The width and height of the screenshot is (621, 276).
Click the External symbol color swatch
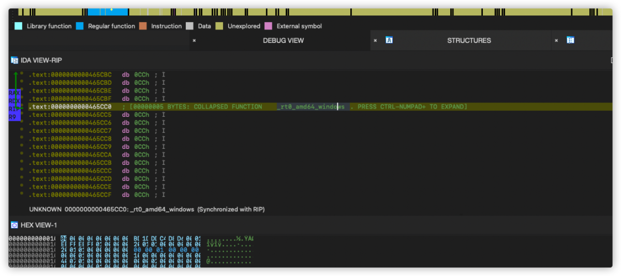(268, 26)
